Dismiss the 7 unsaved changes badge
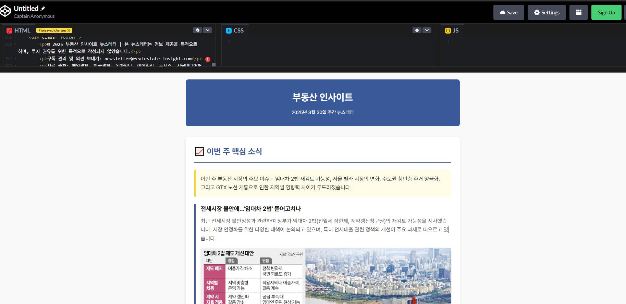Image resolution: width=626 pixels, height=304 pixels. point(69,30)
